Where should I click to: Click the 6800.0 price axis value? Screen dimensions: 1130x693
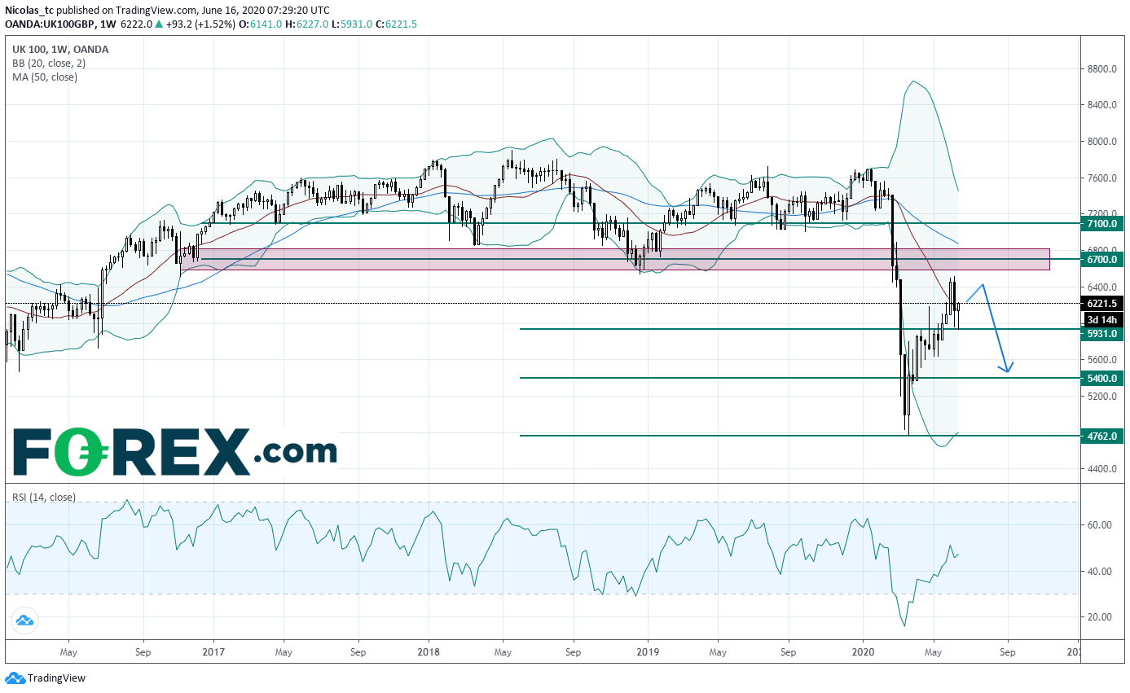click(x=1103, y=250)
